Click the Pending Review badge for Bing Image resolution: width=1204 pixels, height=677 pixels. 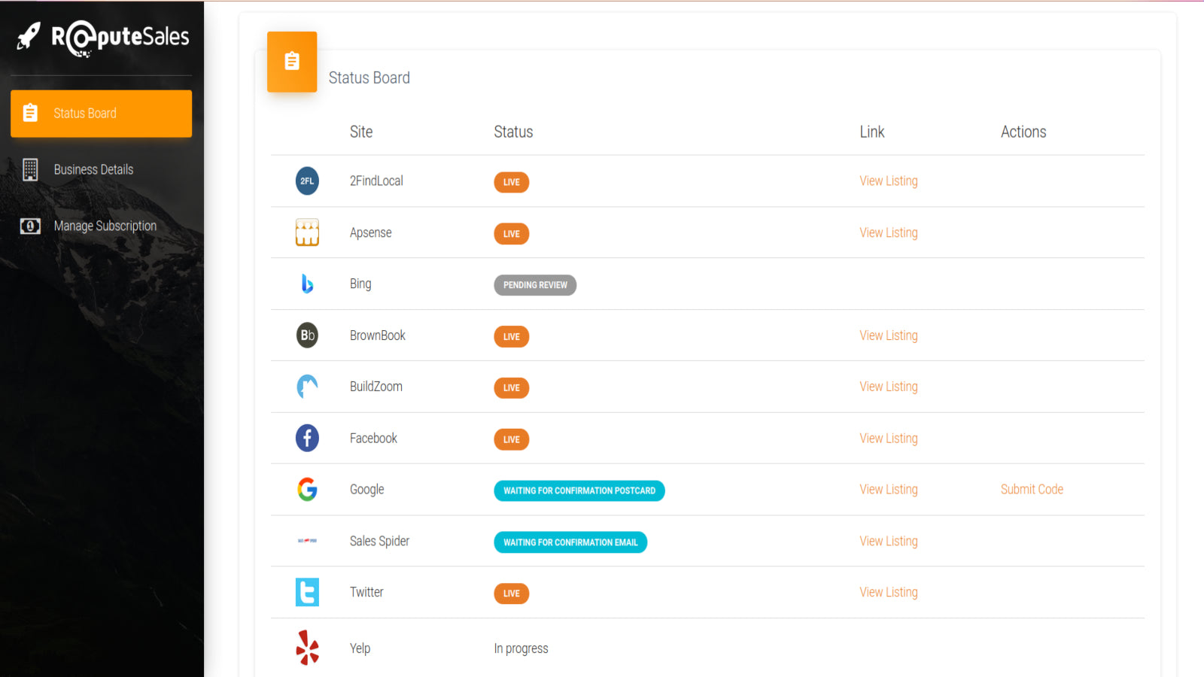click(x=535, y=285)
